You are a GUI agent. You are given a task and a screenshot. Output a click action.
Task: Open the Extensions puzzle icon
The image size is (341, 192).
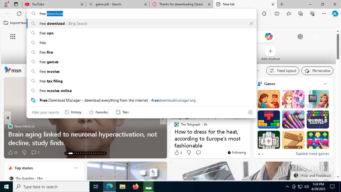264,14
